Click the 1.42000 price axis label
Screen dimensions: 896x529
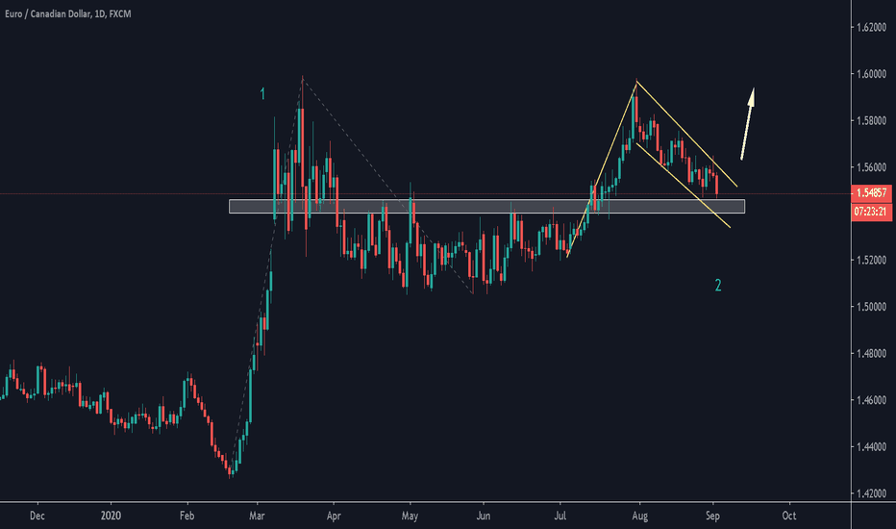[871, 493]
